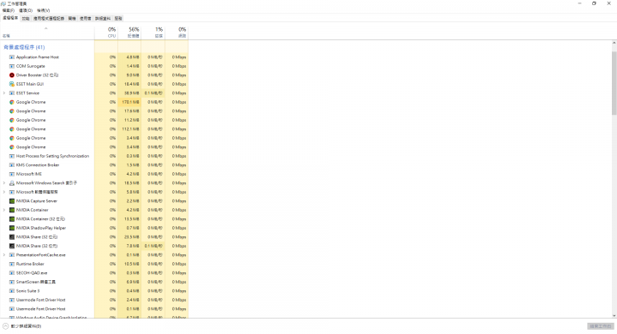Click the KMS Connection Broker icon
The width and height of the screenshot is (617, 334).
pos(12,165)
